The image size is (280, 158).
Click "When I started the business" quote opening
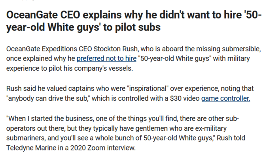[x=50, y=118]
